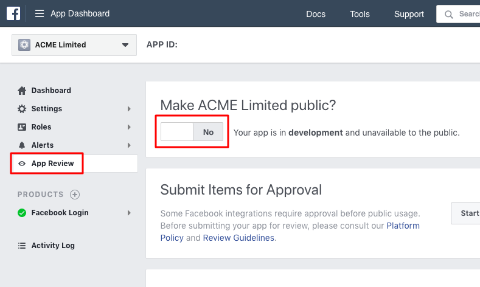Add a product with the plus icon
Screen dimensions: 480x287
(x=75, y=195)
